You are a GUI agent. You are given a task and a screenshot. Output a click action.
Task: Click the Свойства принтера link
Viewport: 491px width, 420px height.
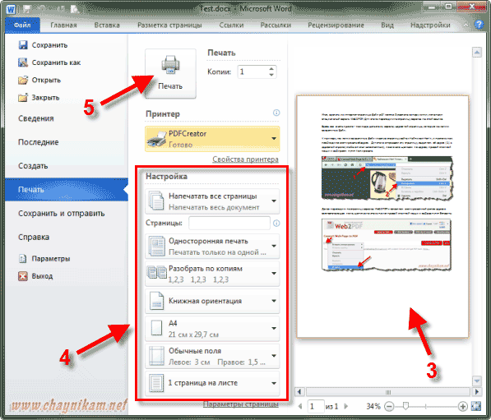pos(245,159)
